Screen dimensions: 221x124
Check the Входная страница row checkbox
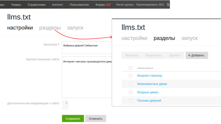[131, 76]
